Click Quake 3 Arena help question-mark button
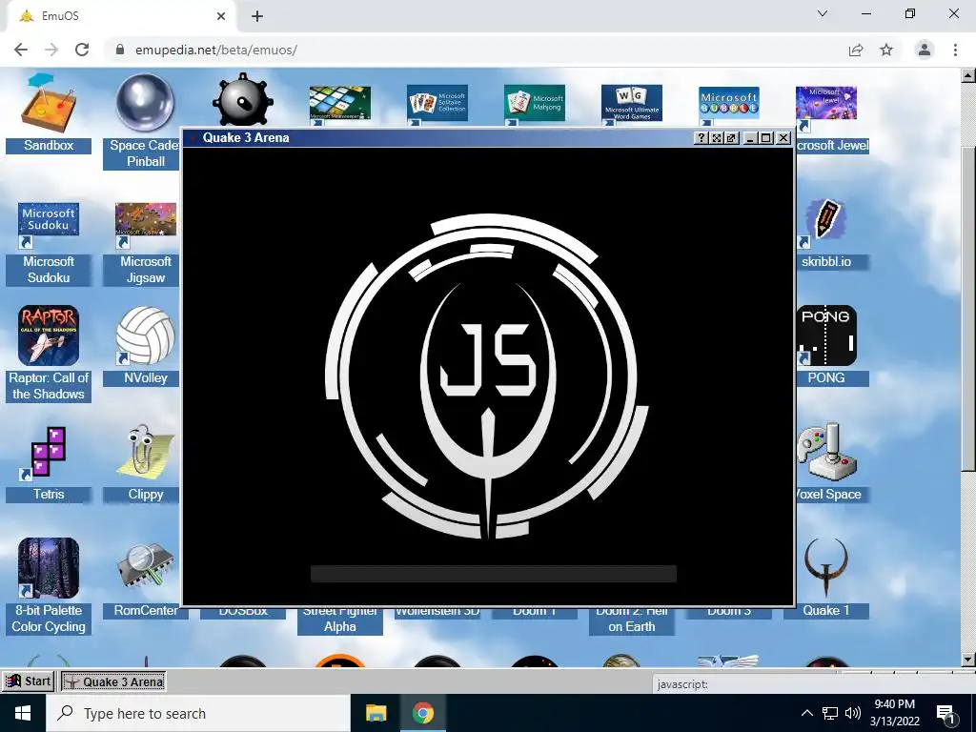The image size is (976, 732). tap(701, 138)
